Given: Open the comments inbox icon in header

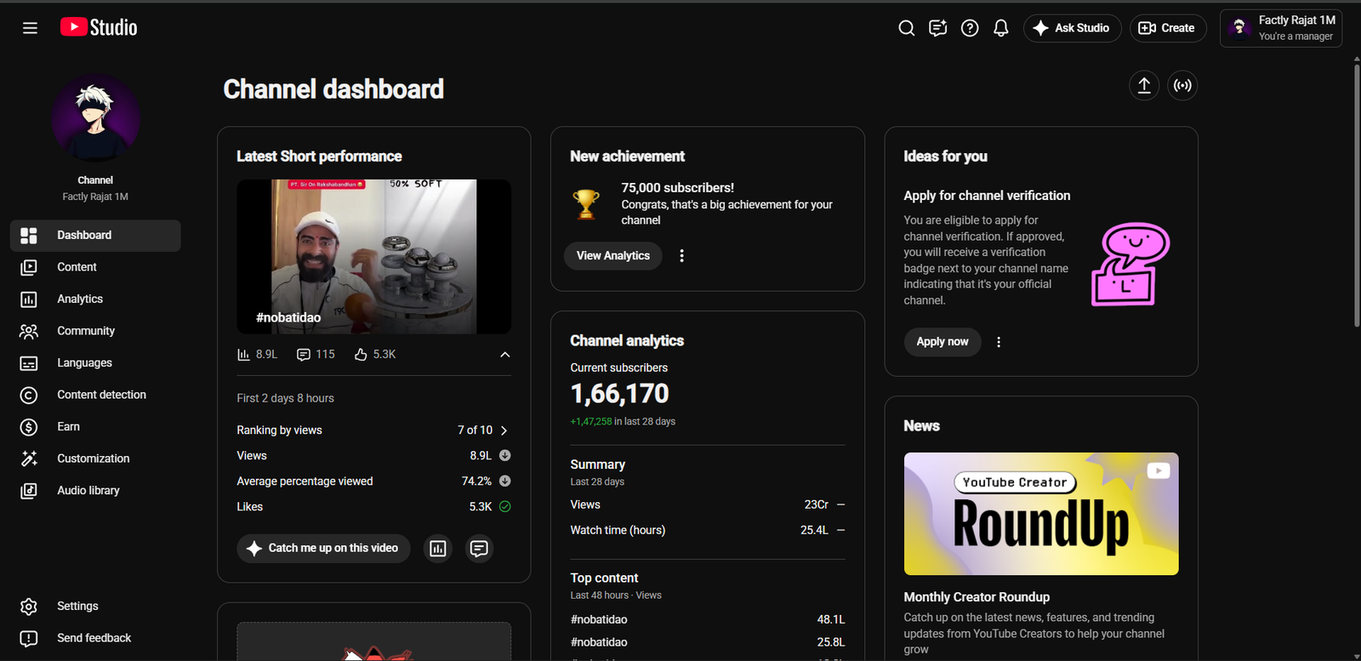Looking at the screenshot, I should 938,28.
